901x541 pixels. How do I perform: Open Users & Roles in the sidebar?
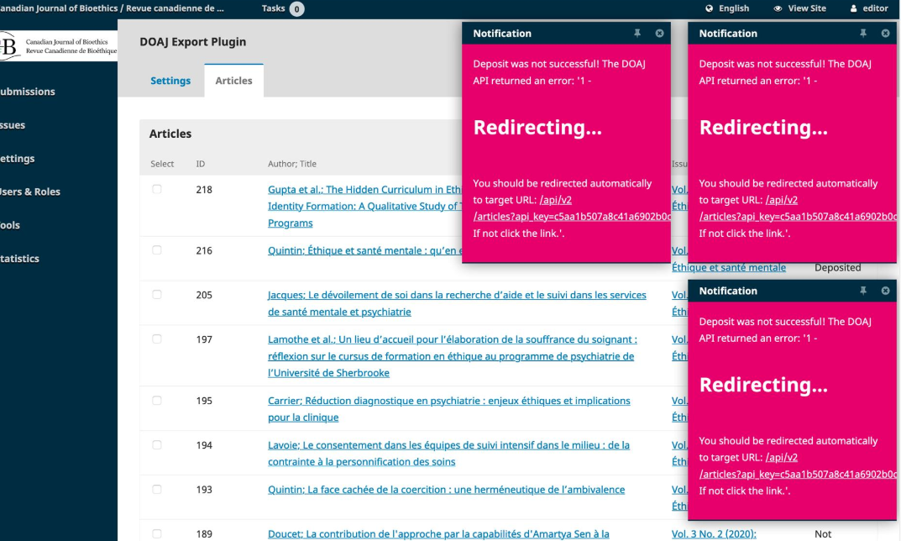pos(30,192)
